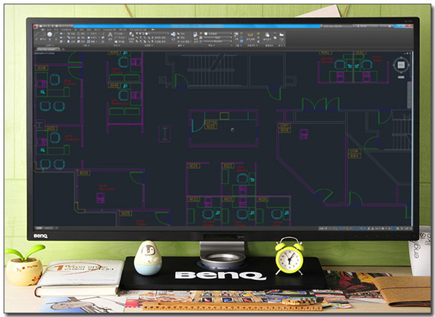Click the top face of the ViewCube

(x=401, y=65)
